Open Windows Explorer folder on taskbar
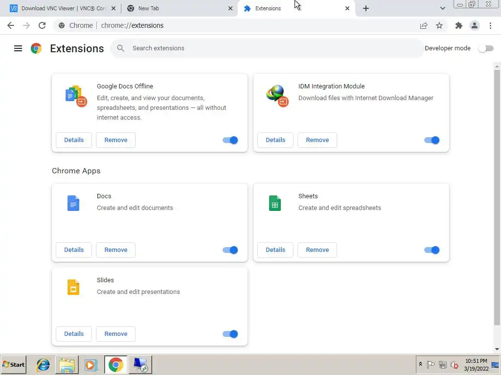Screen dimensions: 501x375 click(x=67, y=365)
